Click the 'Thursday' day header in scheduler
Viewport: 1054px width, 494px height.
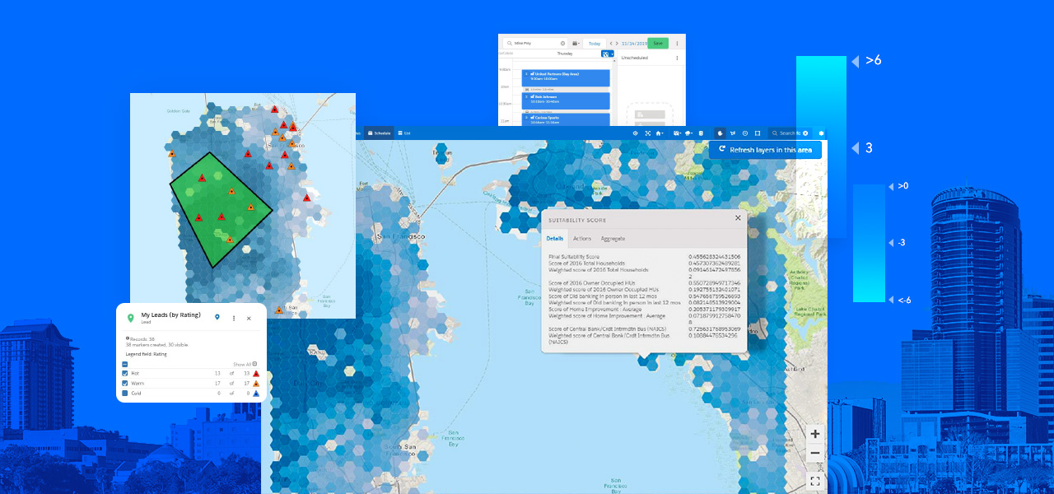(x=565, y=54)
